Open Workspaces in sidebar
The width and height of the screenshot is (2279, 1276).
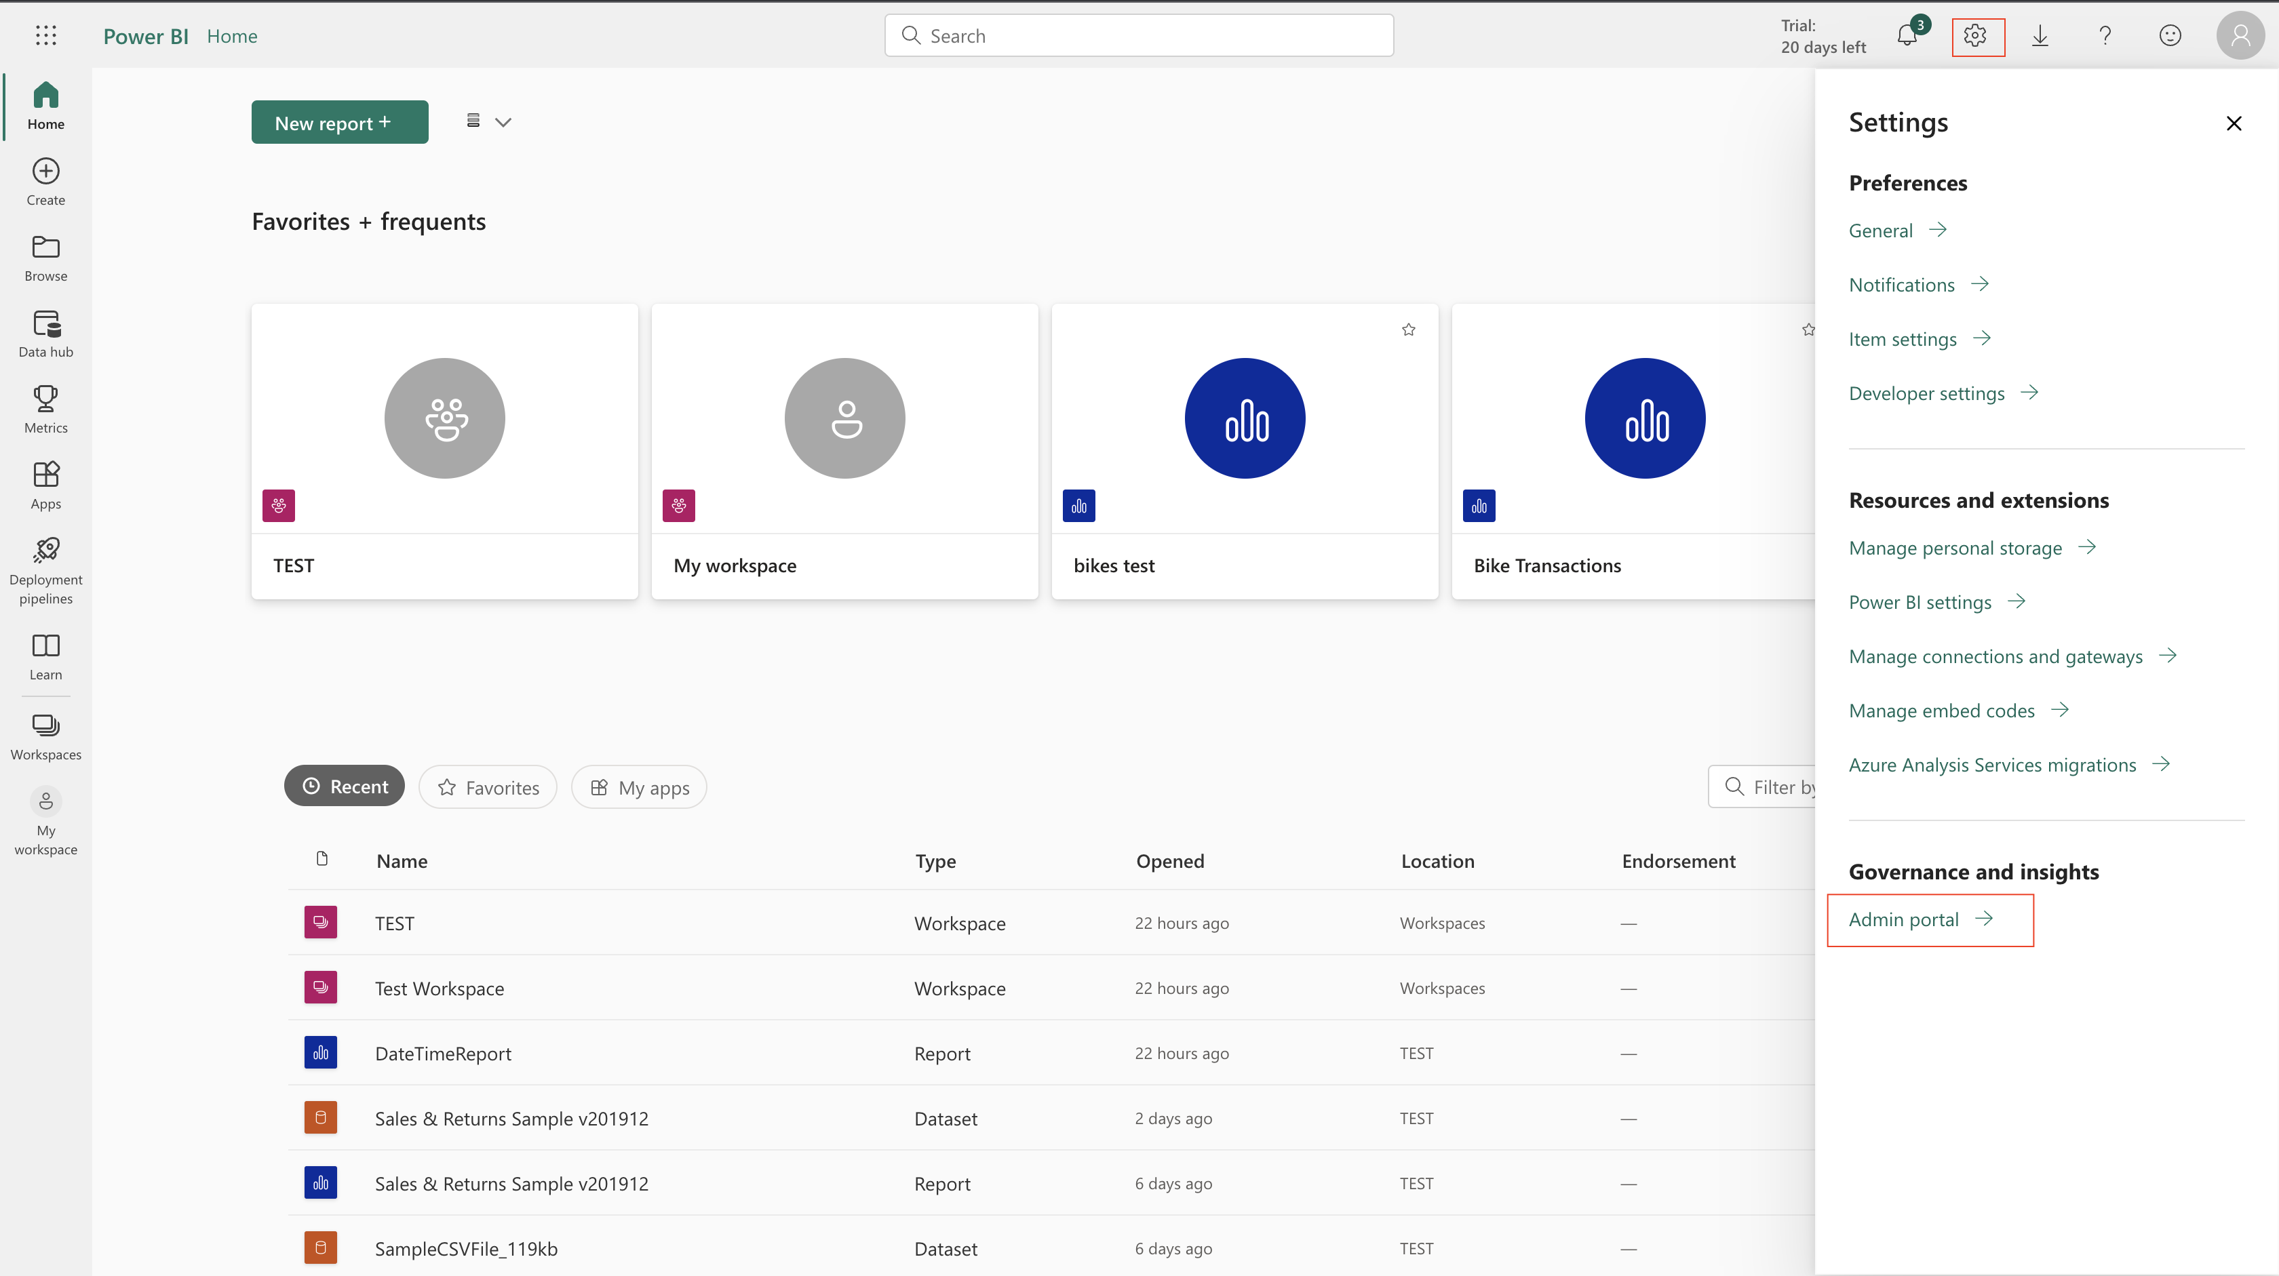tap(46, 736)
